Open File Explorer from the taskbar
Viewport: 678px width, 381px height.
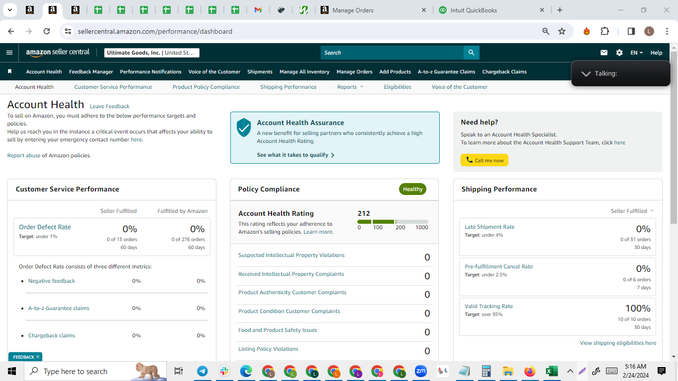click(508, 371)
